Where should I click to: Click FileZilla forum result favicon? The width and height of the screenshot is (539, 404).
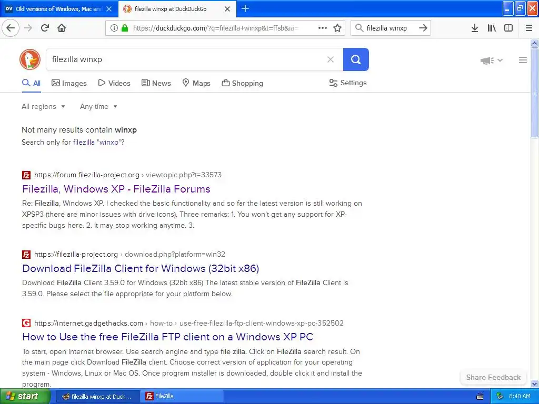coord(26,175)
